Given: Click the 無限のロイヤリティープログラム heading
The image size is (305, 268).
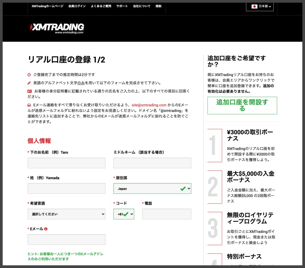Looking at the screenshot, I should pos(250,218).
